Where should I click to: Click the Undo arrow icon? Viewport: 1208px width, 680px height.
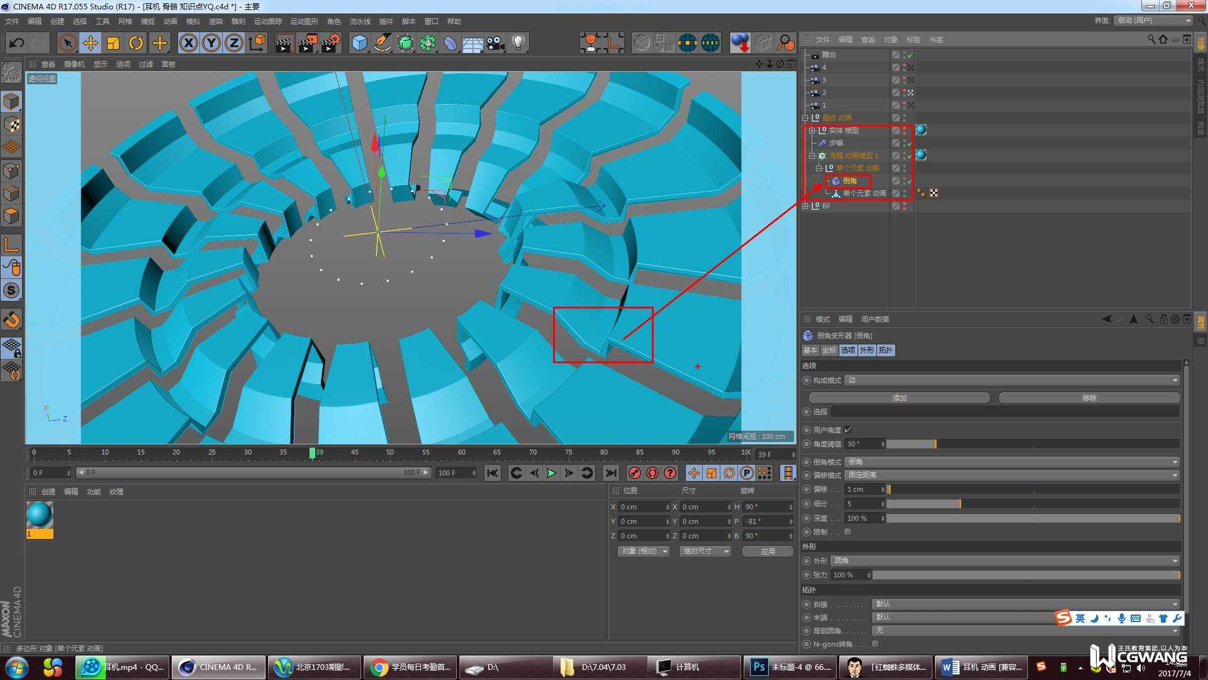pos(17,43)
